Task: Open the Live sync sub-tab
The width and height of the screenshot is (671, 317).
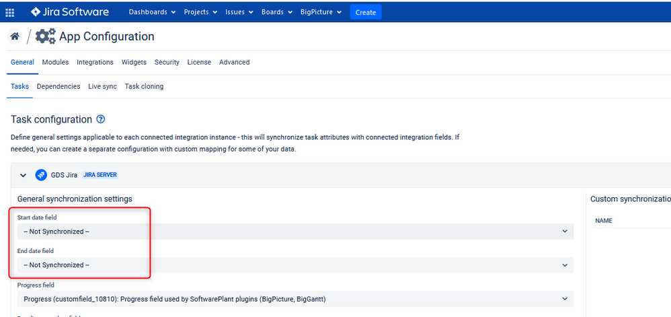Action: (102, 87)
